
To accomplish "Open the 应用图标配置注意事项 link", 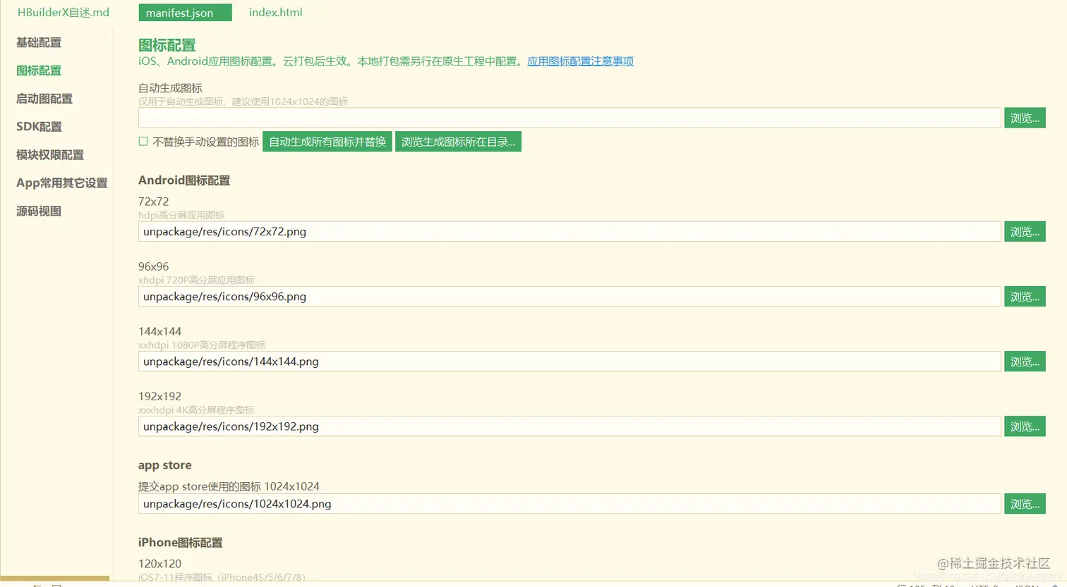I will click(579, 61).
